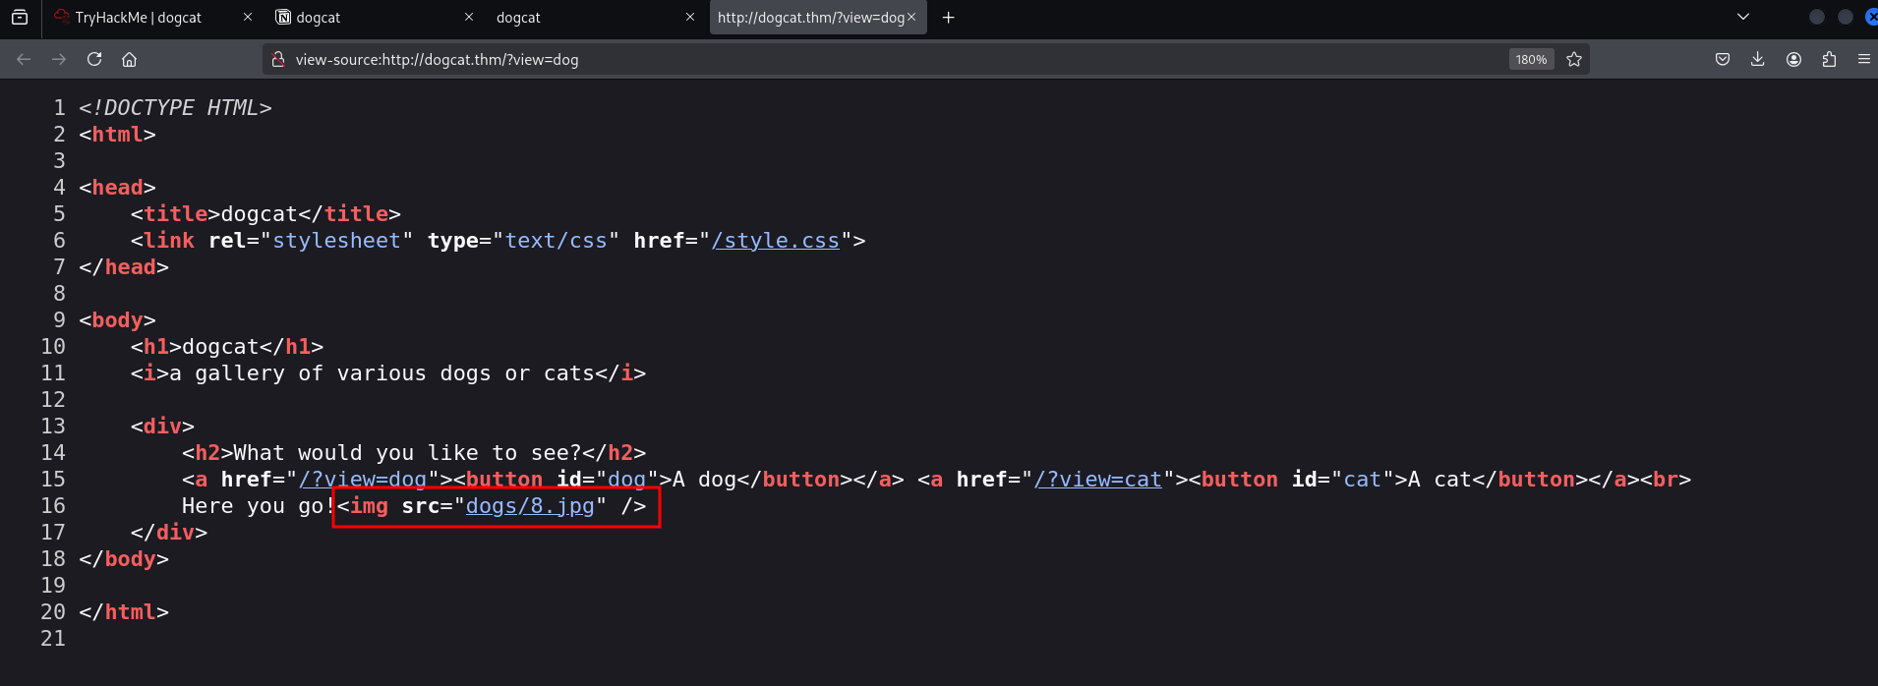1878x686 pixels.
Task: Expand the list all tabs dropdown
Action: coord(1743,17)
